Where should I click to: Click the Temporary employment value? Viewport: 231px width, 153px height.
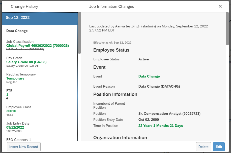(15, 78)
